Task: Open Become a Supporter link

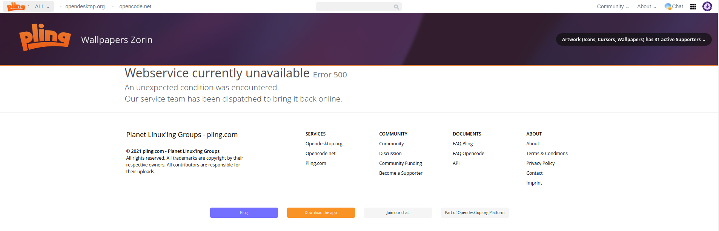Action: tap(401, 173)
